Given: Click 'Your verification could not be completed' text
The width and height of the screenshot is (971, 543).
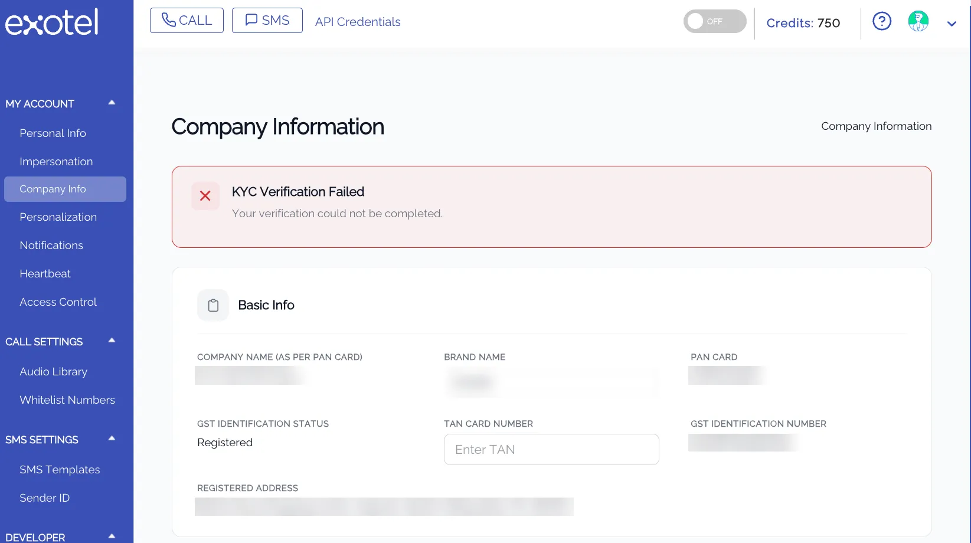Looking at the screenshot, I should coord(337,214).
